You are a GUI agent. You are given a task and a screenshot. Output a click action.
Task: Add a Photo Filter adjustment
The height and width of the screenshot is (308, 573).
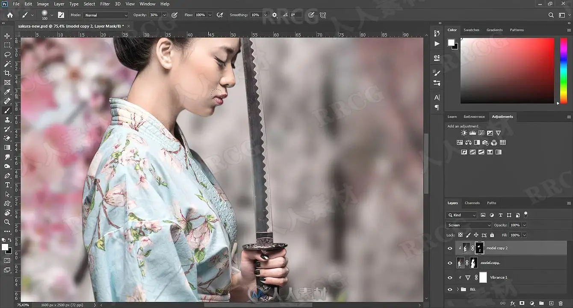(x=485, y=142)
